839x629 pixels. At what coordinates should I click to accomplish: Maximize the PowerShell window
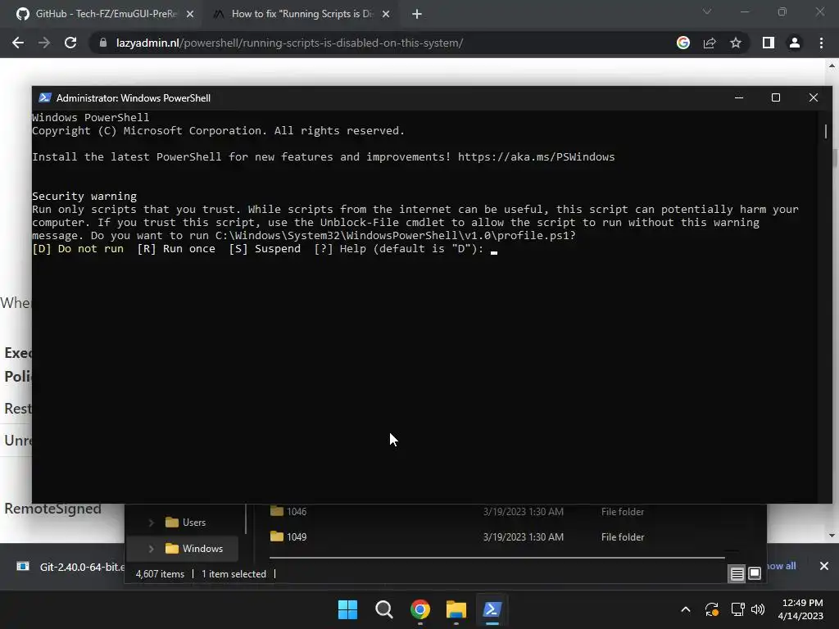[776, 98]
